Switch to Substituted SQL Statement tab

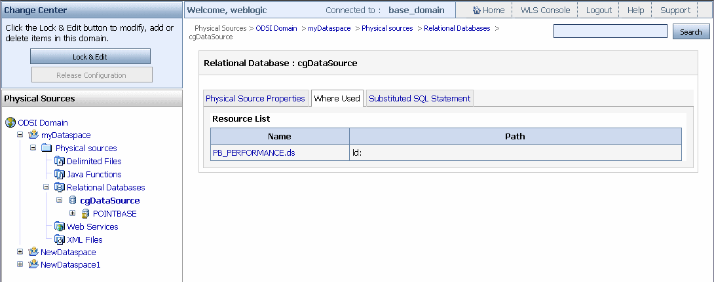pyautogui.click(x=419, y=98)
